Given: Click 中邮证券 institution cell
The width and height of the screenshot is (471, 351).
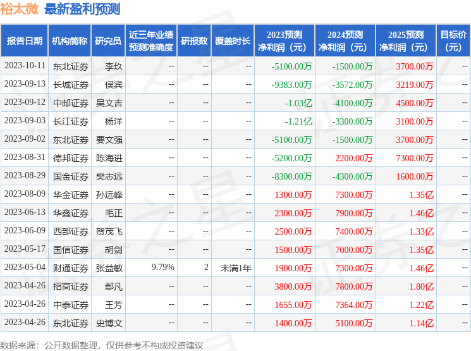Looking at the screenshot, I should tap(71, 103).
